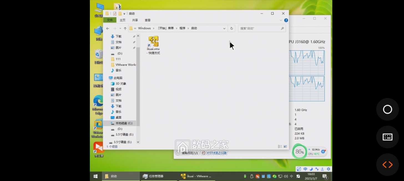
Task: Open the ikuai.vmx shortcut file
Action: (153, 45)
